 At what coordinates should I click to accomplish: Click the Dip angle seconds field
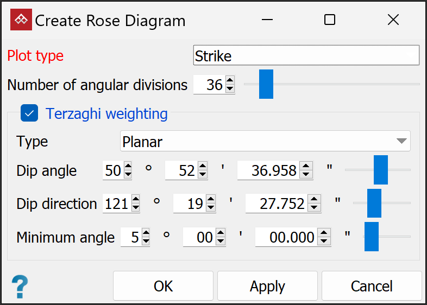coord(268,171)
